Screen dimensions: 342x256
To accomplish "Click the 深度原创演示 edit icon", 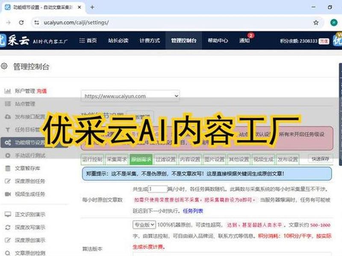I will click(x=8, y=240).
